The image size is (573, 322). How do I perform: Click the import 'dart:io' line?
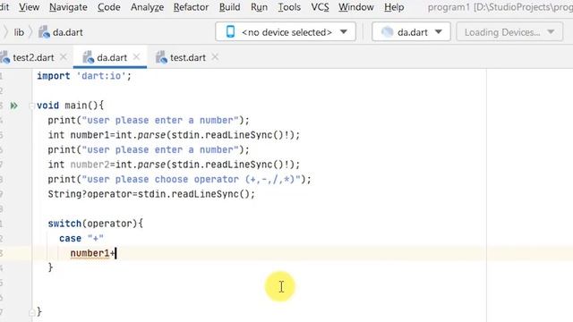pyautogui.click(x=84, y=76)
